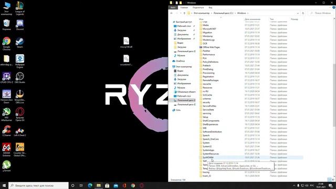Open uTorrent desktop shortcut
The image size is (336, 189).
coord(6,166)
